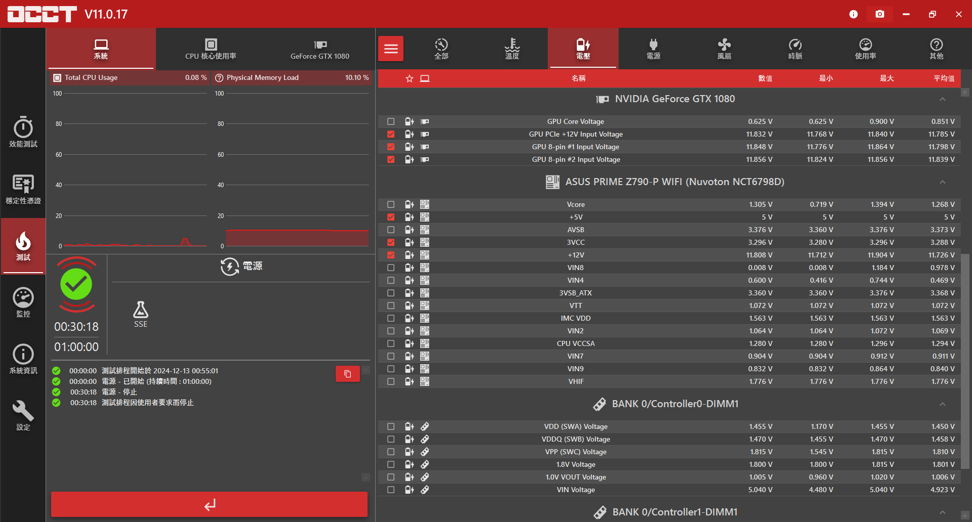Click the memory icon on the VPP (SWC) Voltage row

click(425, 452)
